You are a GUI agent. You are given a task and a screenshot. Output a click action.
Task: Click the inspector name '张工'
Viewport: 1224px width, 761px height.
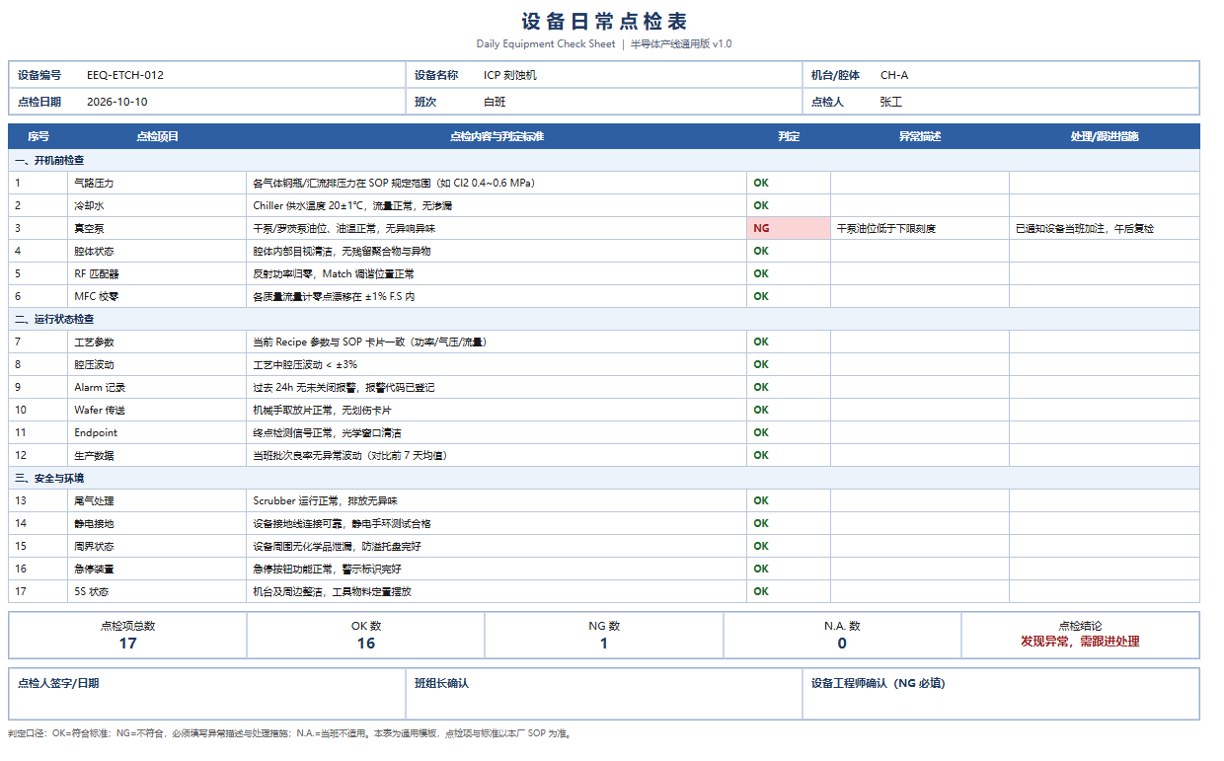tap(891, 102)
